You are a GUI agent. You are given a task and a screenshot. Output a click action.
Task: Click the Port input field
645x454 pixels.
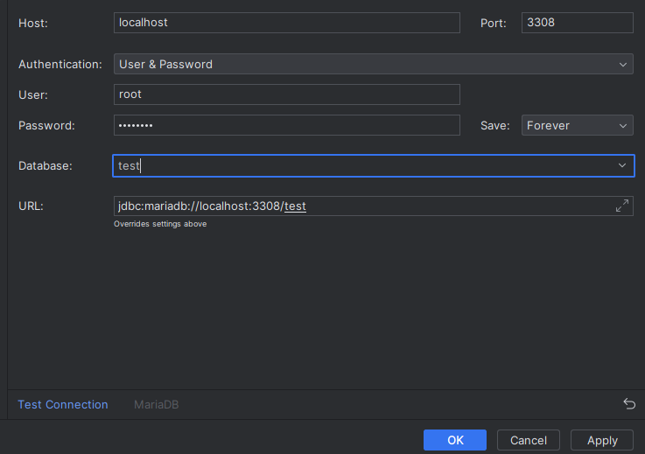577,23
